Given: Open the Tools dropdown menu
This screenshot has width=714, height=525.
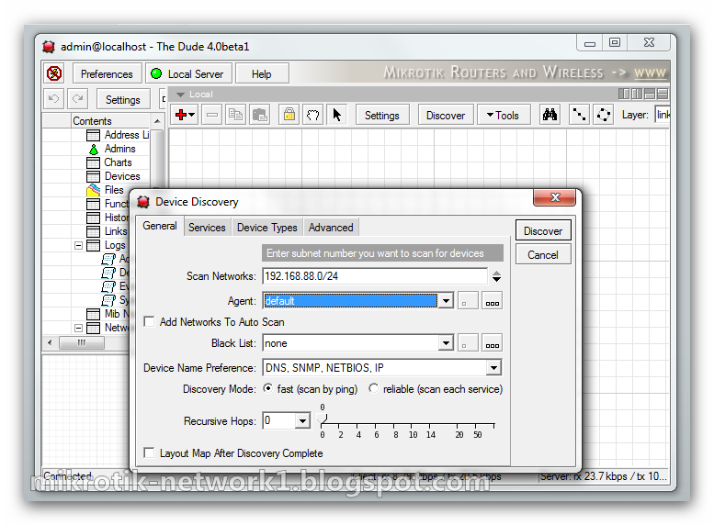Looking at the screenshot, I should coord(504,115).
